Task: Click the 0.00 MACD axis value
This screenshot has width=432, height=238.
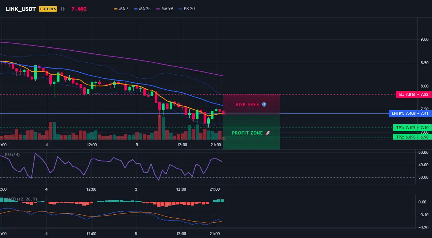Action: click(x=423, y=202)
